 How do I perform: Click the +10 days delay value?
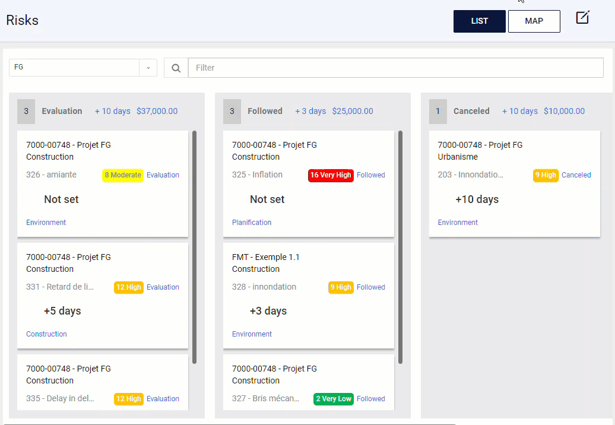point(477,199)
